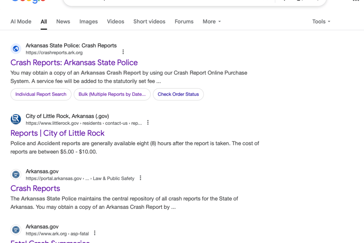Click snippet mentioning $5.00 - $10.00 cost

point(135,148)
